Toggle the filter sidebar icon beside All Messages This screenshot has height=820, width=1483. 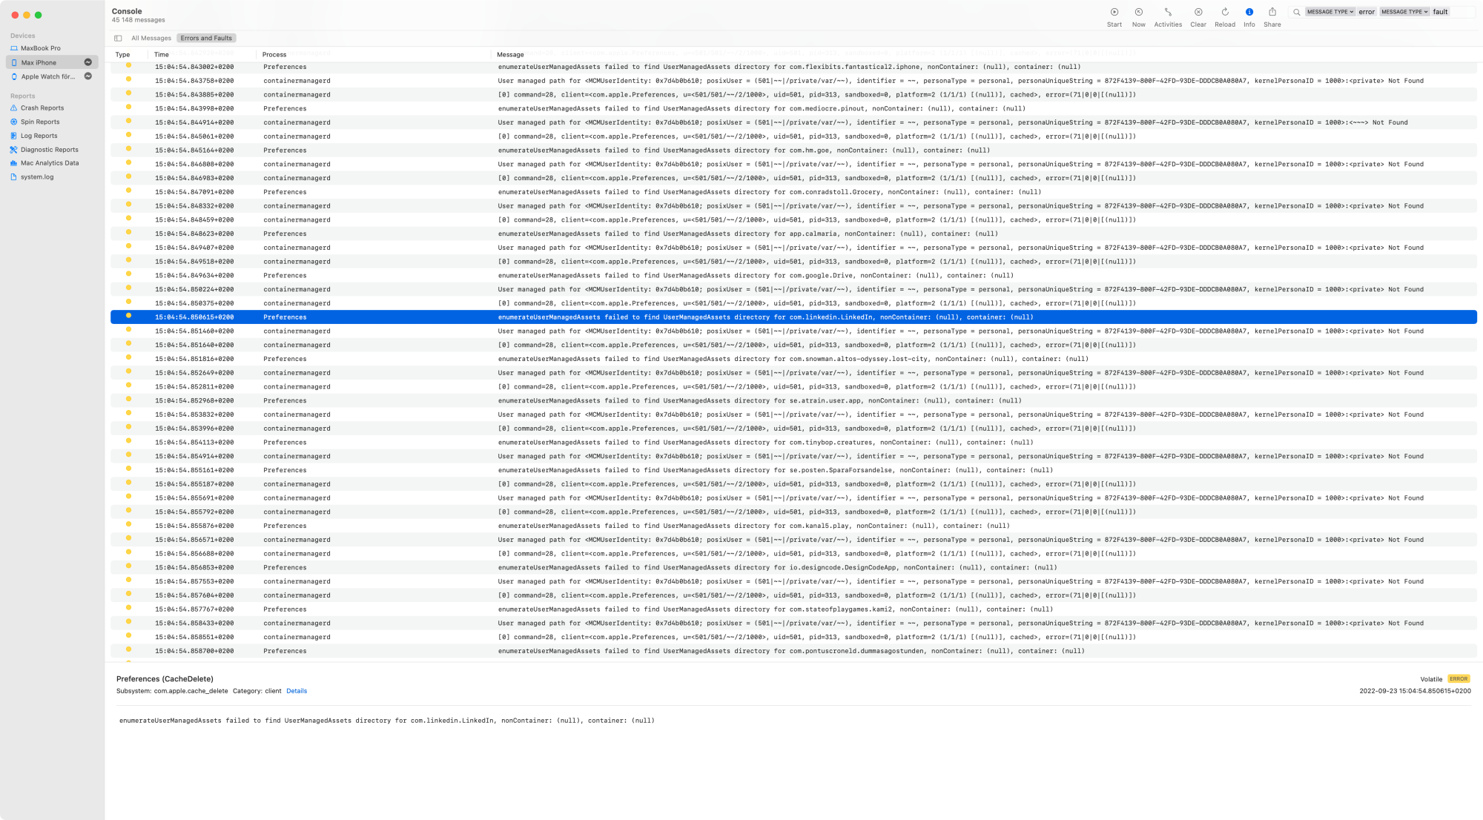[118, 39]
